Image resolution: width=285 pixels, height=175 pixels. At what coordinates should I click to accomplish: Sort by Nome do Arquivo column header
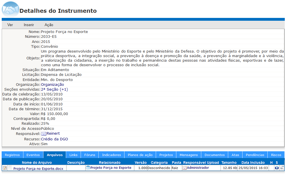click(x=37, y=163)
